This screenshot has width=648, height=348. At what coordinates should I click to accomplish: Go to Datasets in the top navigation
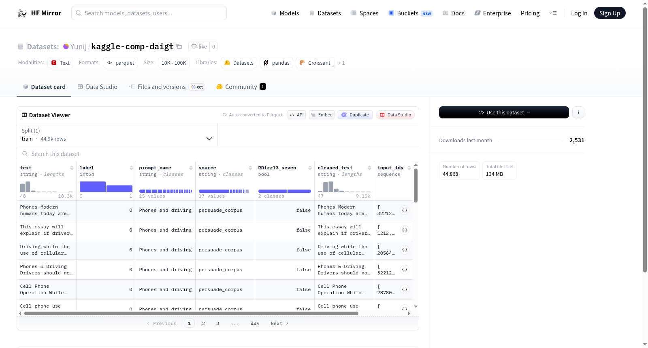325,13
